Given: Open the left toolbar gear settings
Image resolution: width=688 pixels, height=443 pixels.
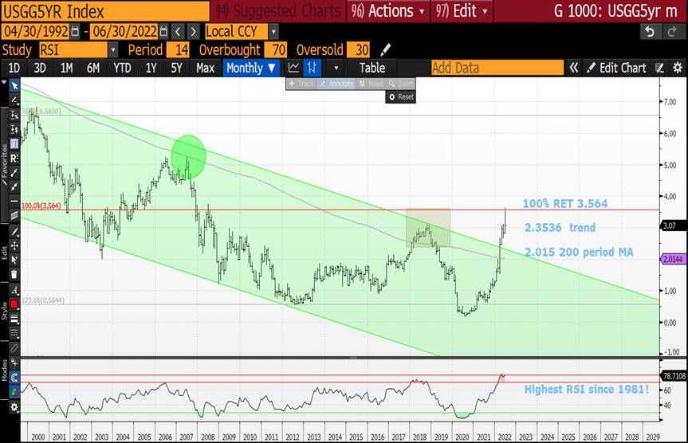Looking at the screenshot, I should coord(14,407).
